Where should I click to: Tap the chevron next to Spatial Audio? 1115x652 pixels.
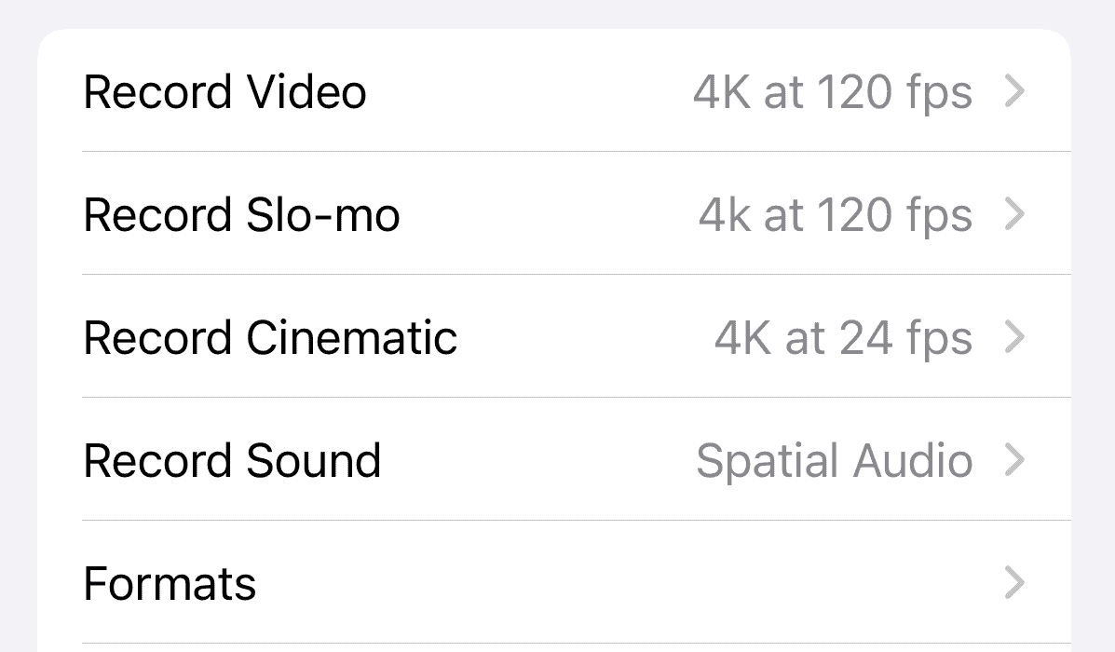(x=1015, y=461)
